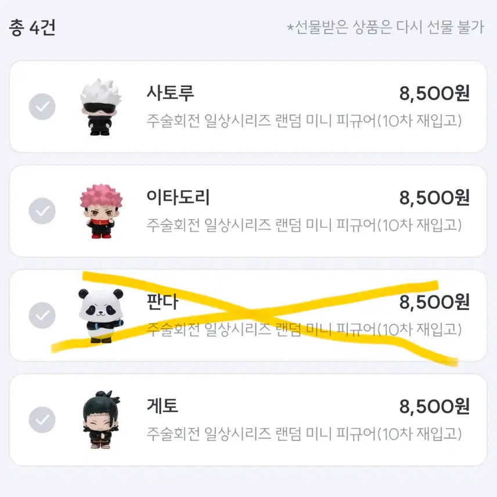497x497 pixels.
Task: Click the 8,500원 price for 사토루
Action: click(x=434, y=93)
